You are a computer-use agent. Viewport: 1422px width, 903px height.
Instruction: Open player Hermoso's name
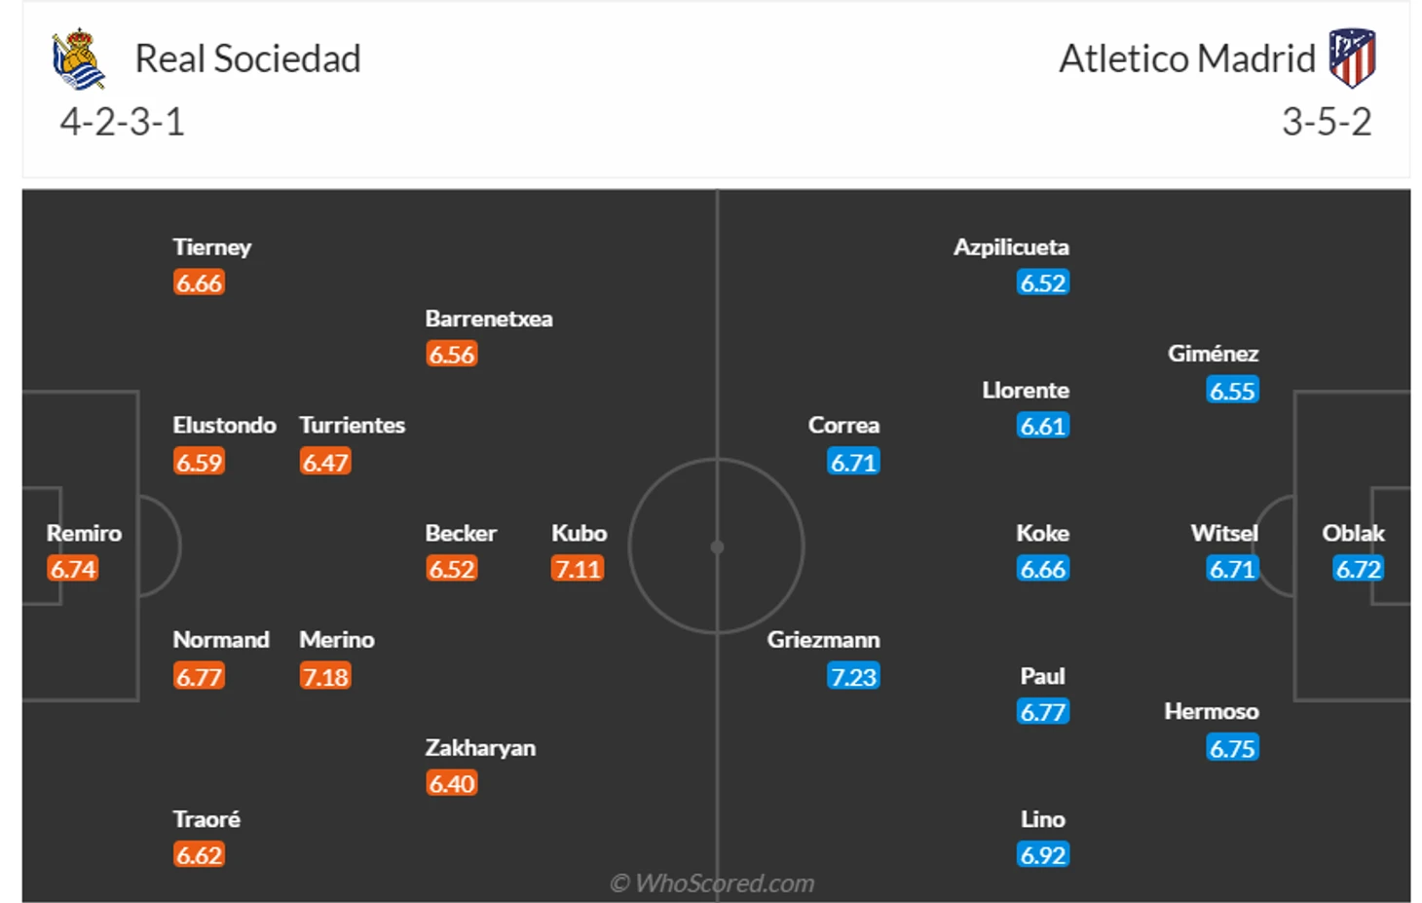[1212, 712]
